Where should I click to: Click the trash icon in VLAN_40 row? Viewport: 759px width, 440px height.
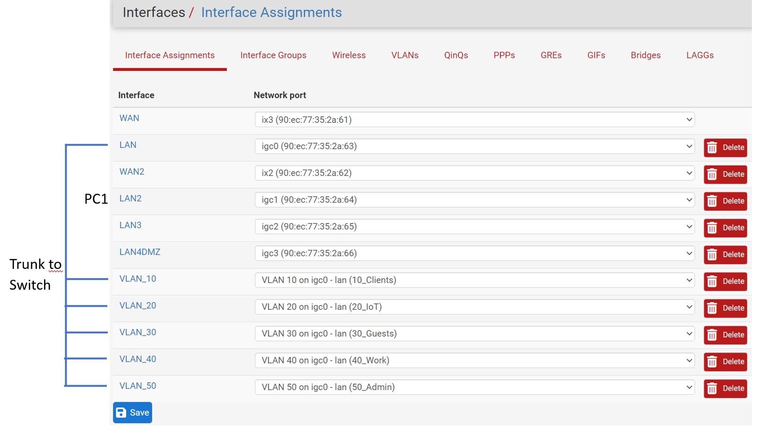coord(712,362)
